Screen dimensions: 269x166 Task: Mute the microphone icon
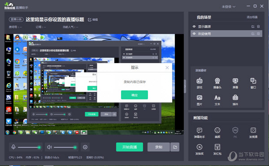[13, 147]
